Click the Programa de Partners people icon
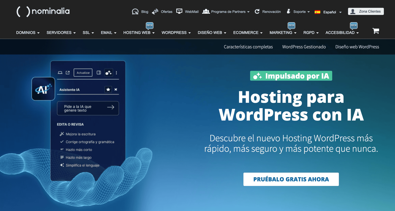This screenshot has width=395, height=211. (x=206, y=11)
